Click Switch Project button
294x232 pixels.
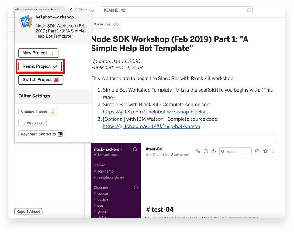[41, 80]
